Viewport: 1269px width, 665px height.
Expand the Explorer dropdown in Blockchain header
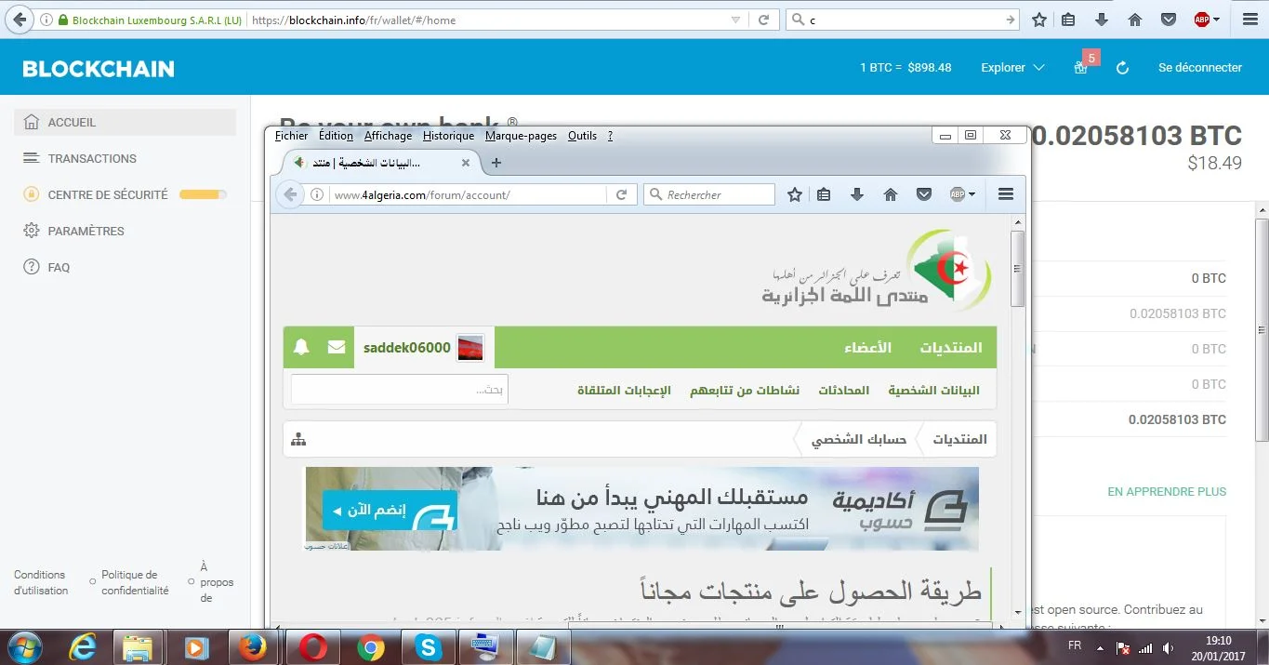point(1012,68)
